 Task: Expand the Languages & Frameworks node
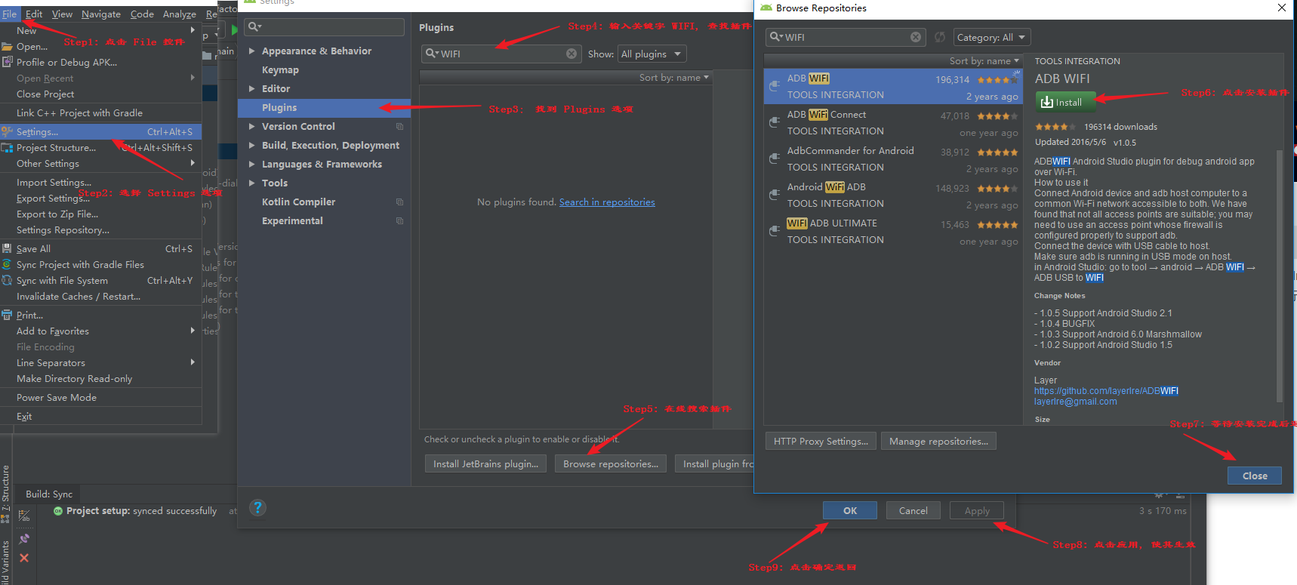252,165
